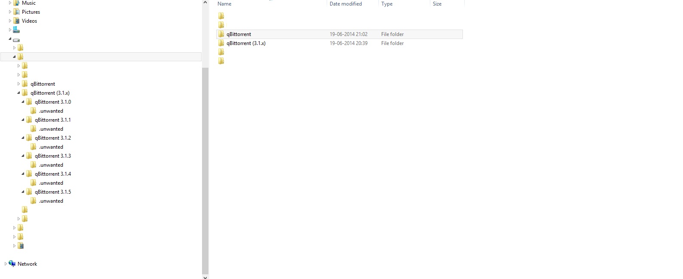Screen dimensions: 683x279
Task: Click the qBittorrent 3.1.0 folder icon
Action: 29,102
